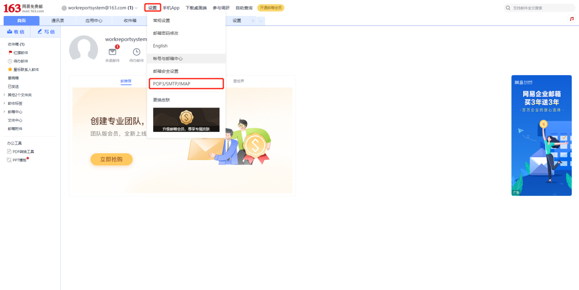This screenshot has height=290, width=579.
Task: Click 下载桌面端 in the top bar
Action: (196, 8)
